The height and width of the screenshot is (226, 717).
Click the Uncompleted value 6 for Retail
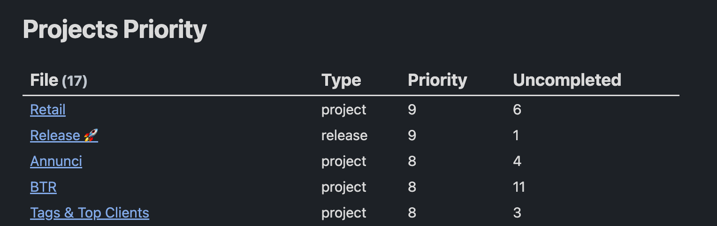point(517,110)
